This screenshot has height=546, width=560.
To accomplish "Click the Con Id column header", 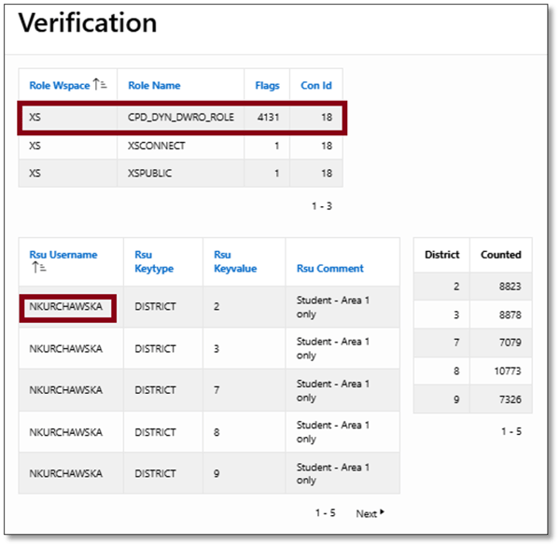I will [315, 86].
